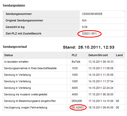Click the circled Ziel-PLZ 02923 (361)
The image size is (127, 116).
[x=90, y=33]
